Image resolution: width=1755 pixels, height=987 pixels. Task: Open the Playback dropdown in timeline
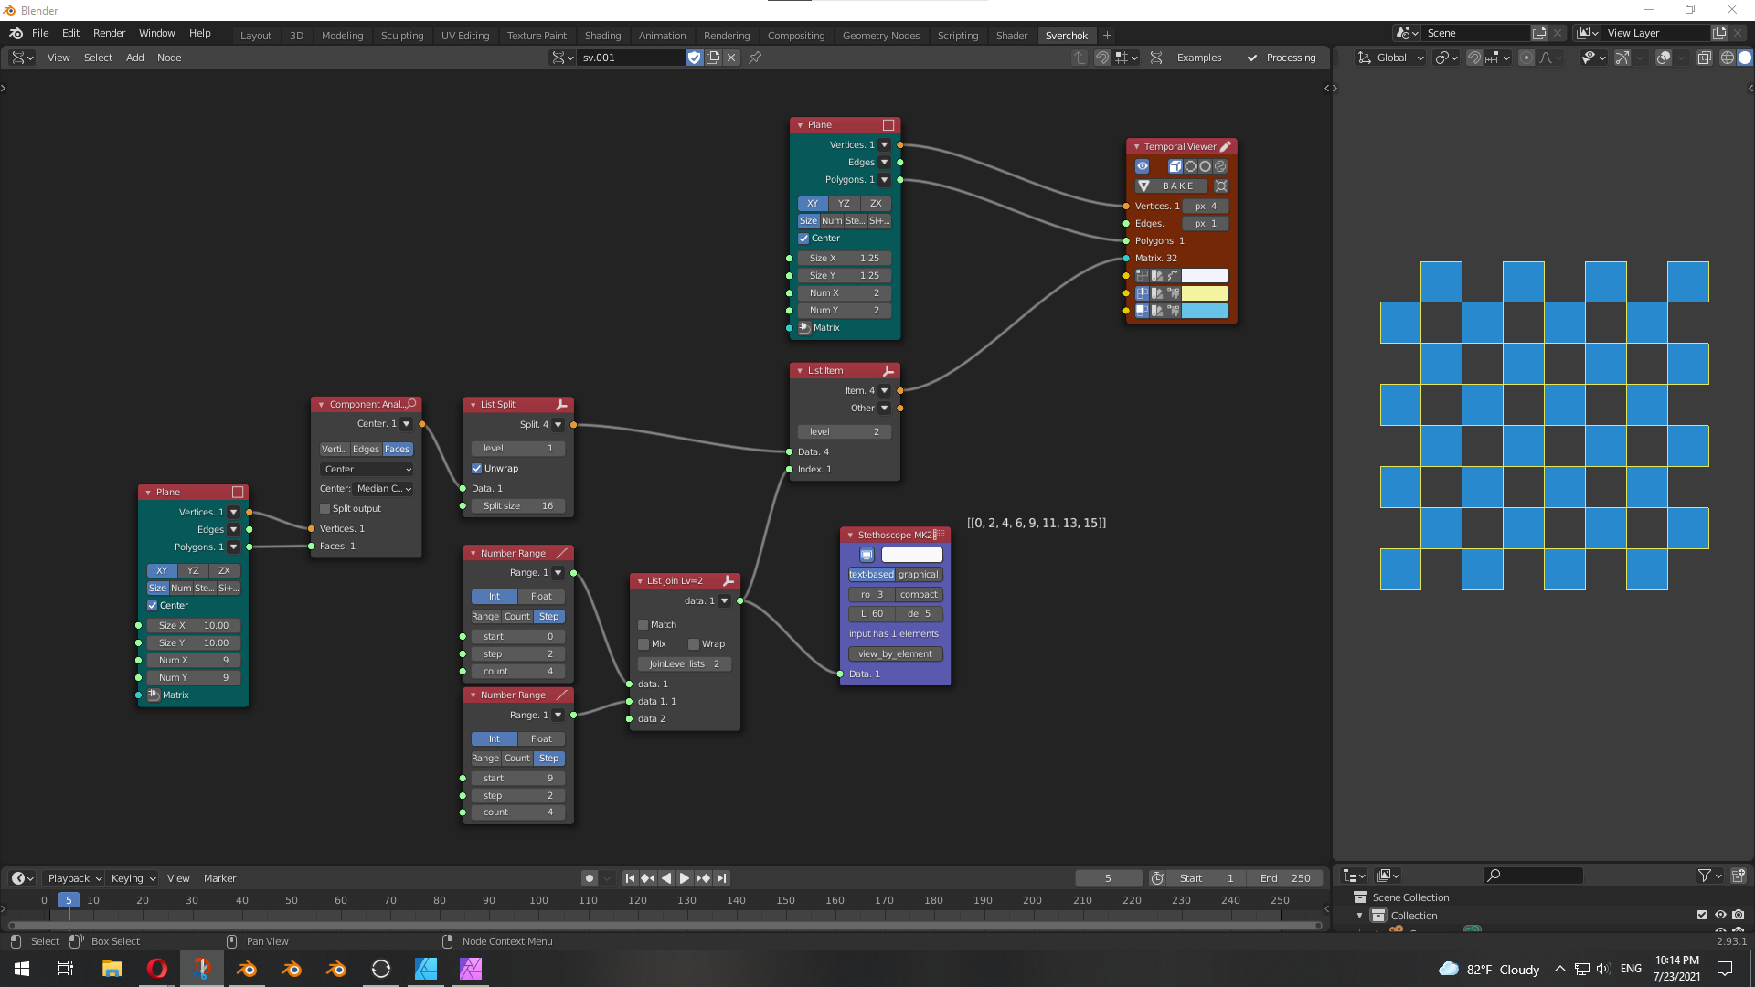coord(75,878)
